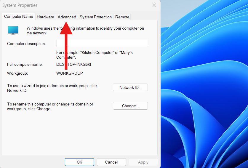
Task: Confirm with the OK button
Action: click(79, 162)
